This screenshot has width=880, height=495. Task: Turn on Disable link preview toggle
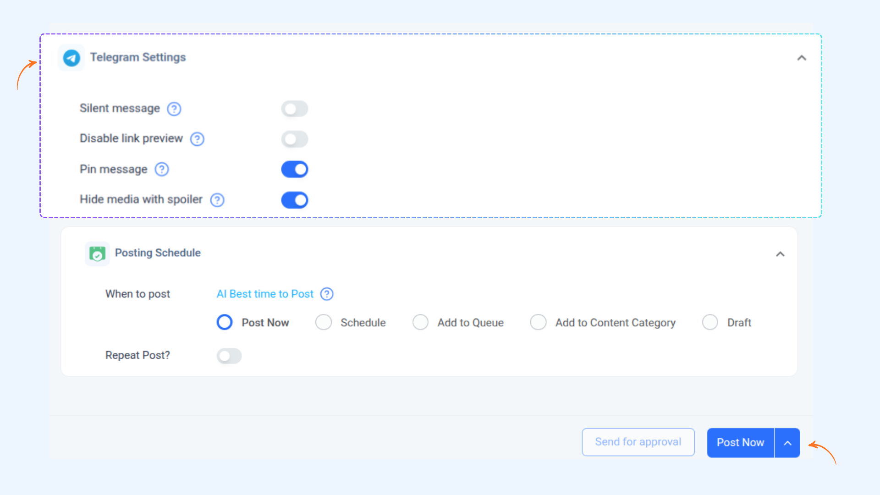295,139
